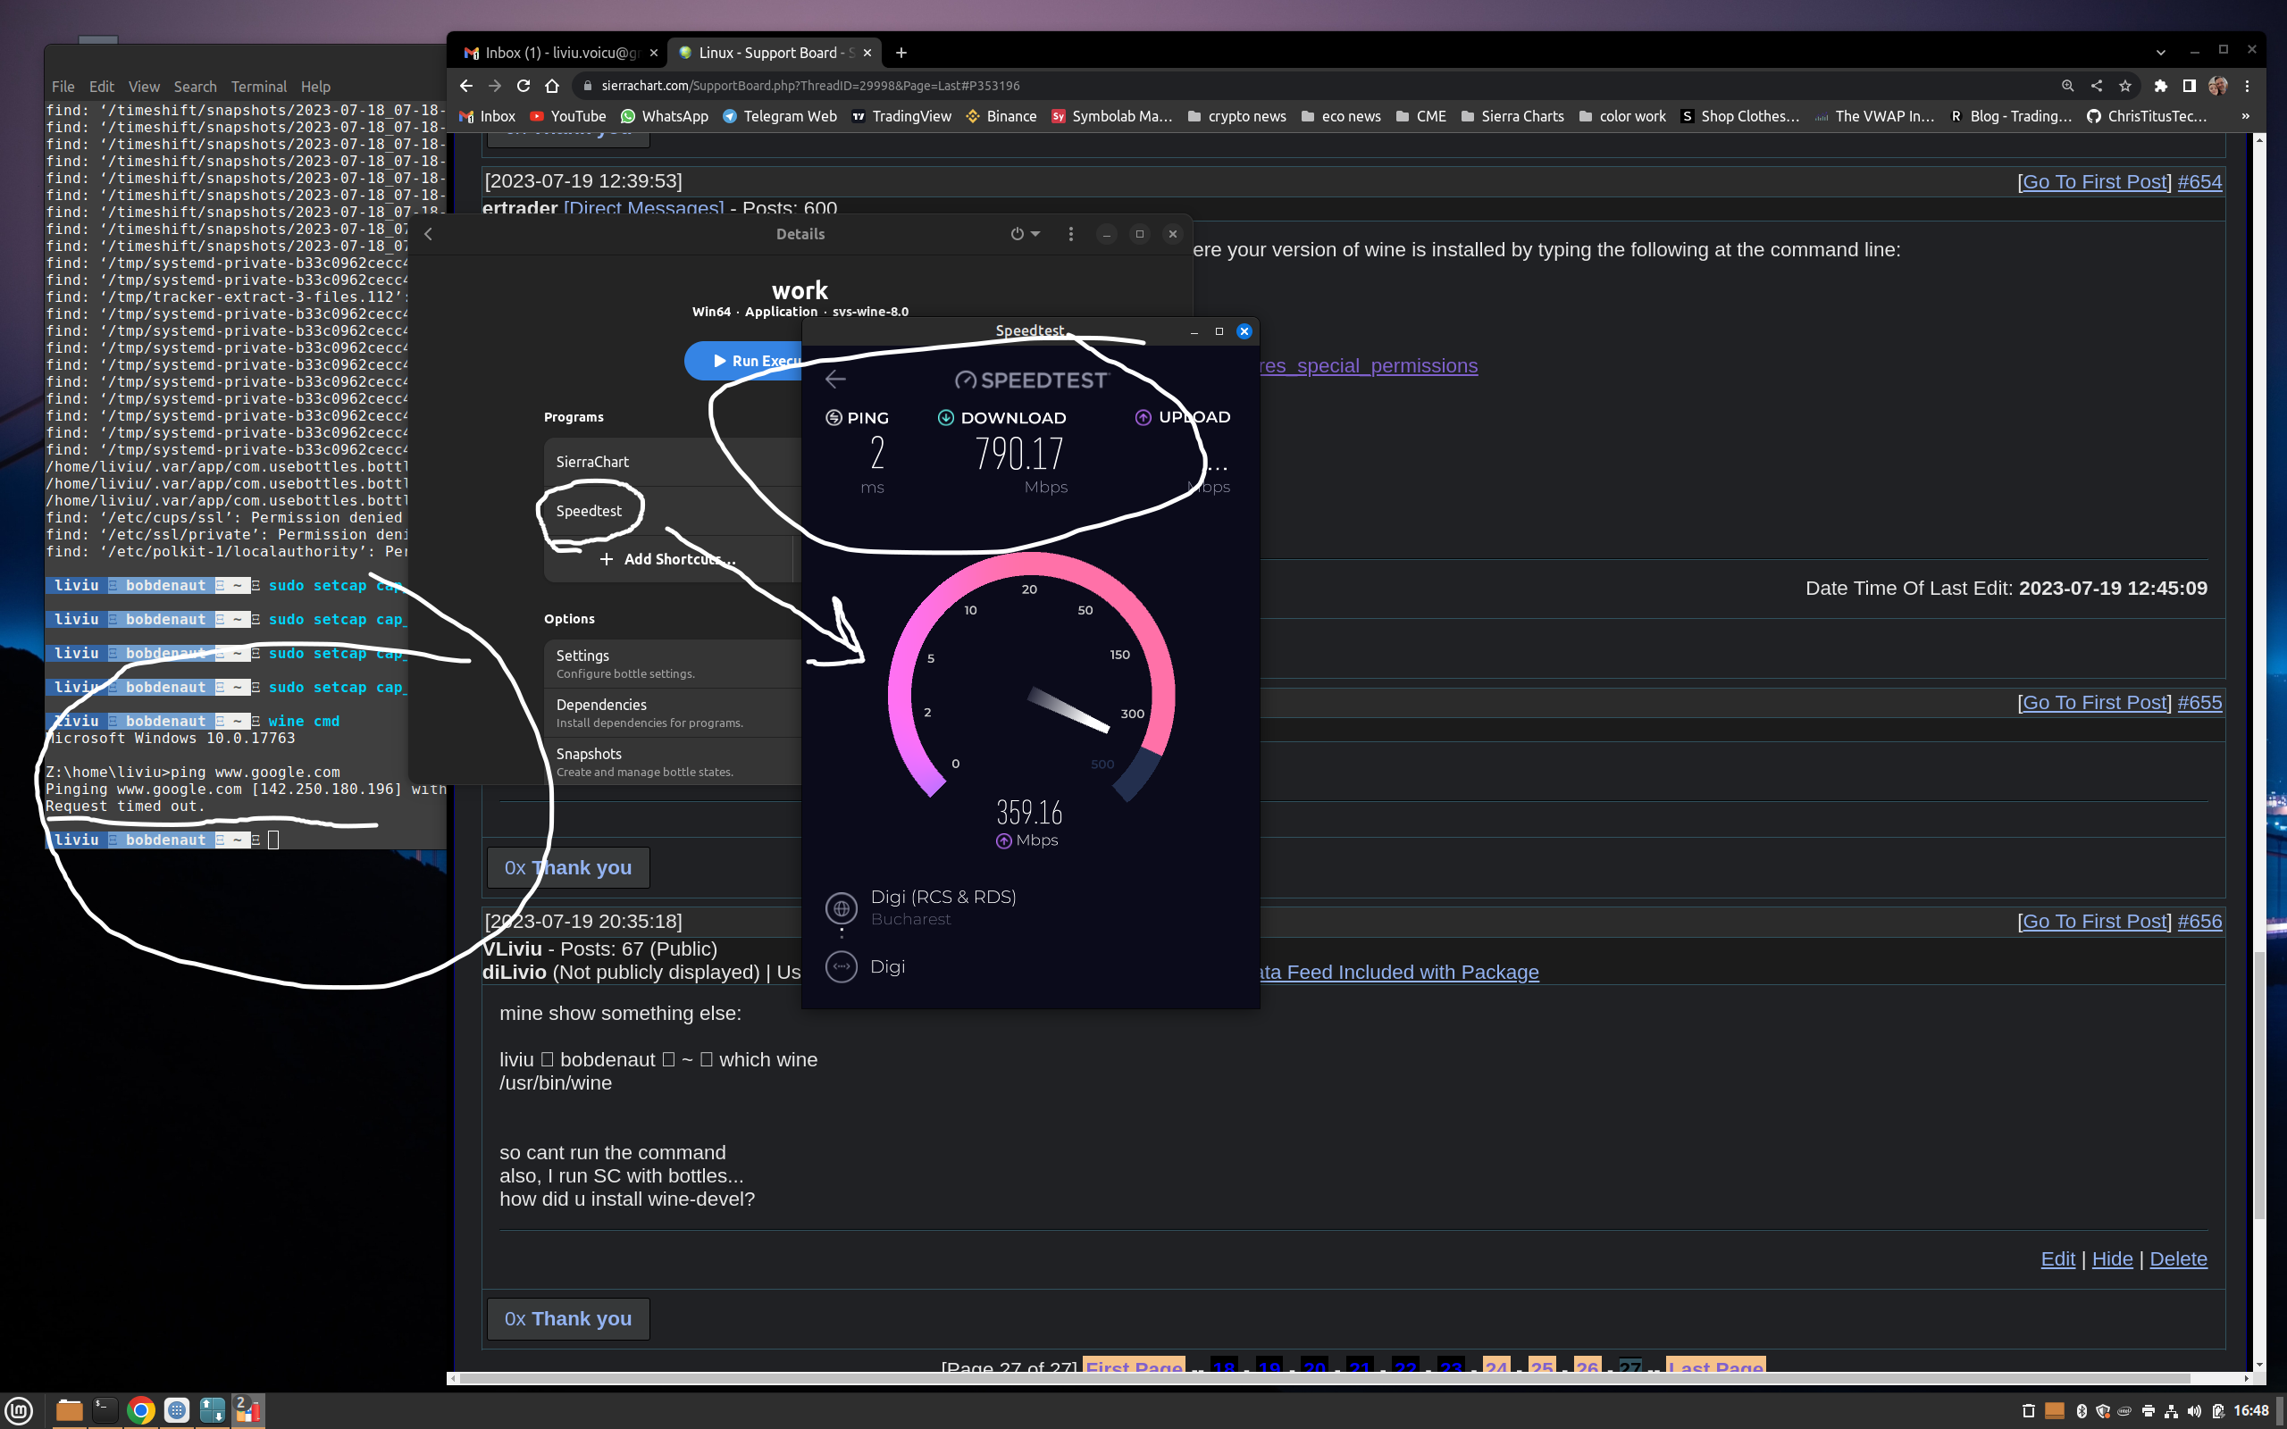The height and width of the screenshot is (1429, 2287).
Task: Open the Bottles details kebab menu
Action: click(x=1071, y=233)
